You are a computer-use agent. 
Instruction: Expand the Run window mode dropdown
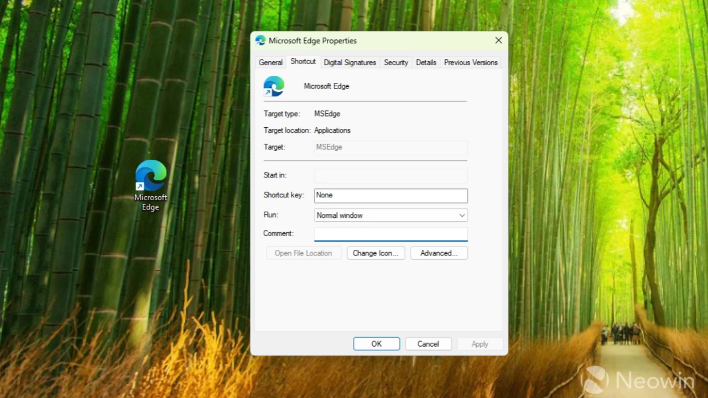click(x=391, y=216)
